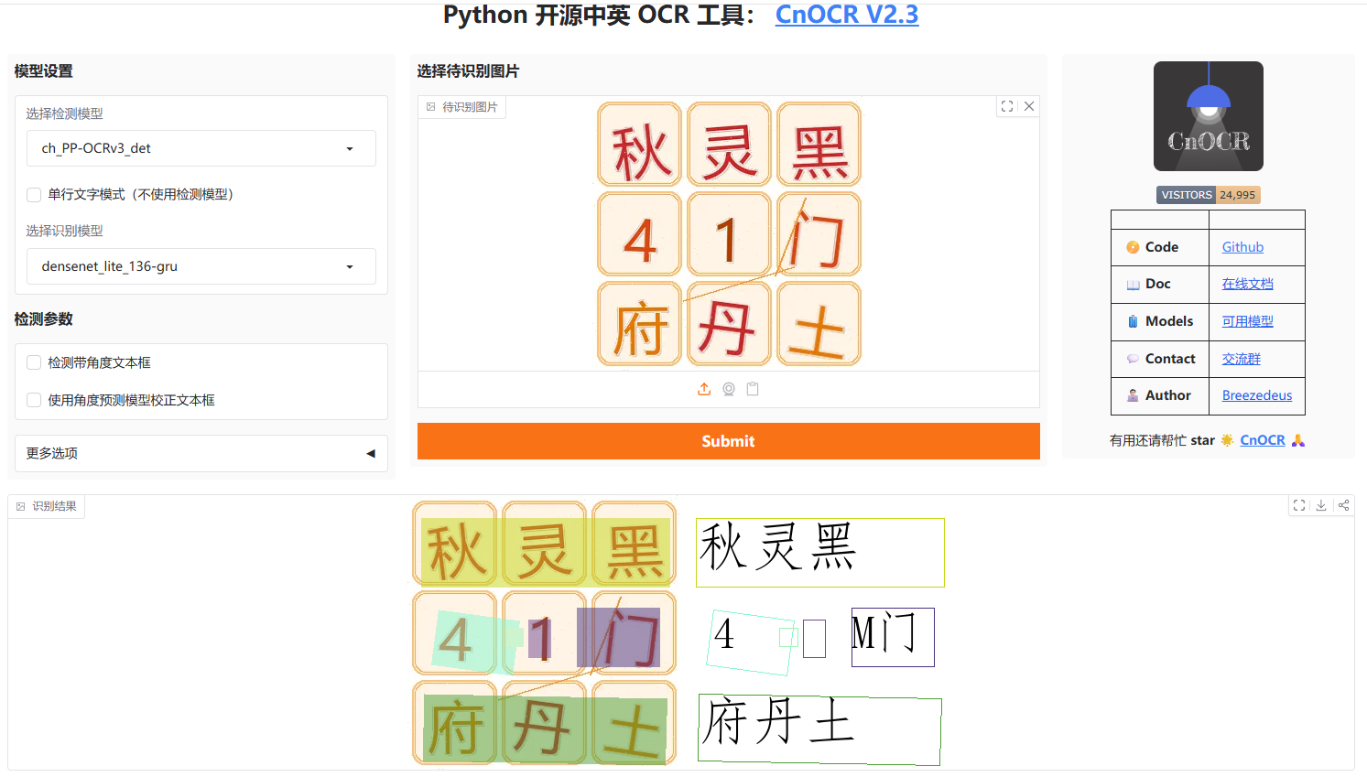Open the recognition model dropdown densenet_lite_136-gru

tap(201, 266)
